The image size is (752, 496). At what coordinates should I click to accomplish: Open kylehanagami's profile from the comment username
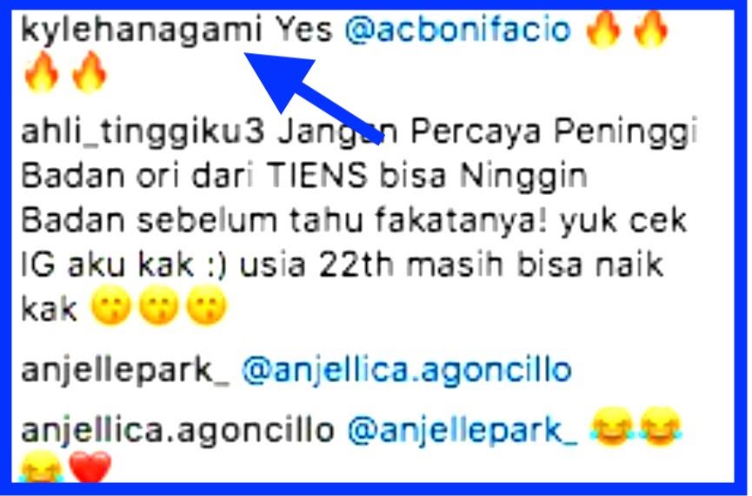pyautogui.click(x=142, y=30)
